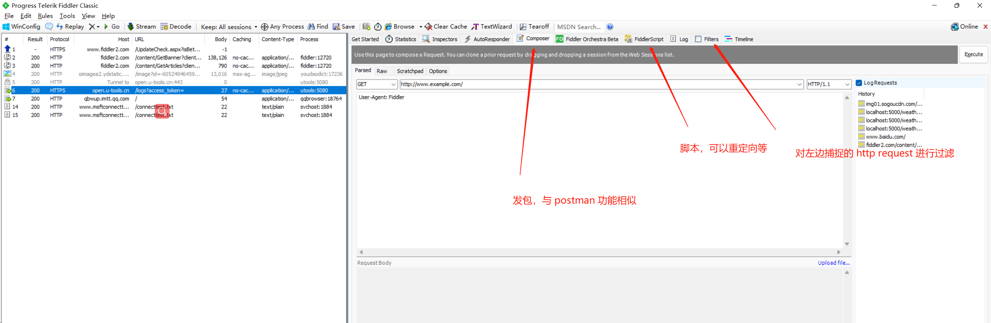The height and width of the screenshot is (323, 991).
Task: Sort sessions by Content-Type column header
Action: click(278, 39)
